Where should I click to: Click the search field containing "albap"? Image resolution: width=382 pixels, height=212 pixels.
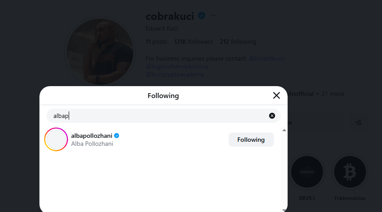coord(160,116)
